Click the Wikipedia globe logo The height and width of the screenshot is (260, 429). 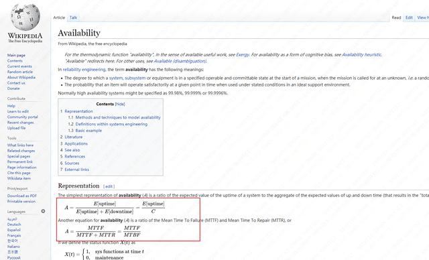(x=25, y=17)
